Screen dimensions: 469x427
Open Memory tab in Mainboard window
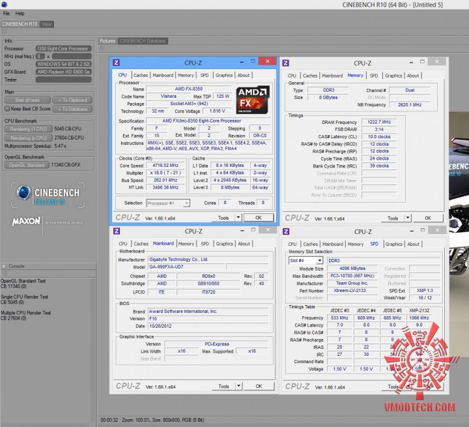click(x=186, y=244)
